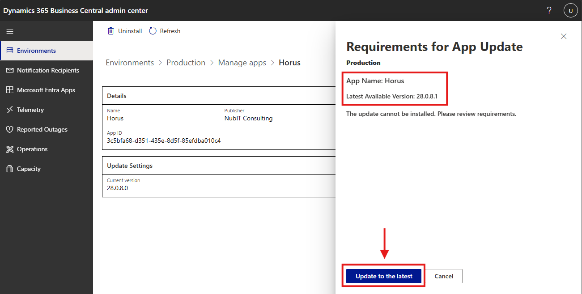Image resolution: width=582 pixels, height=294 pixels.
Task: Select Operations in the sidebar
Action: point(47,149)
